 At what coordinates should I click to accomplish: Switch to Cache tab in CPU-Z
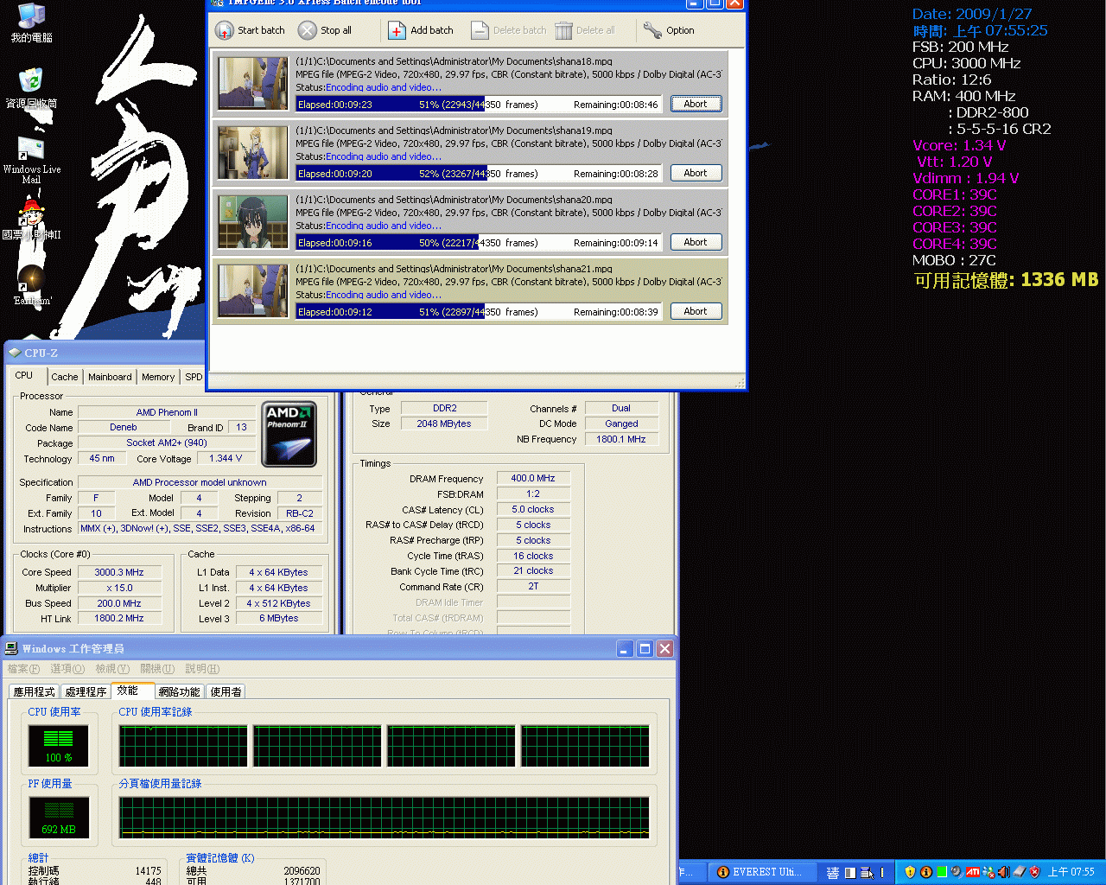click(65, 377)
